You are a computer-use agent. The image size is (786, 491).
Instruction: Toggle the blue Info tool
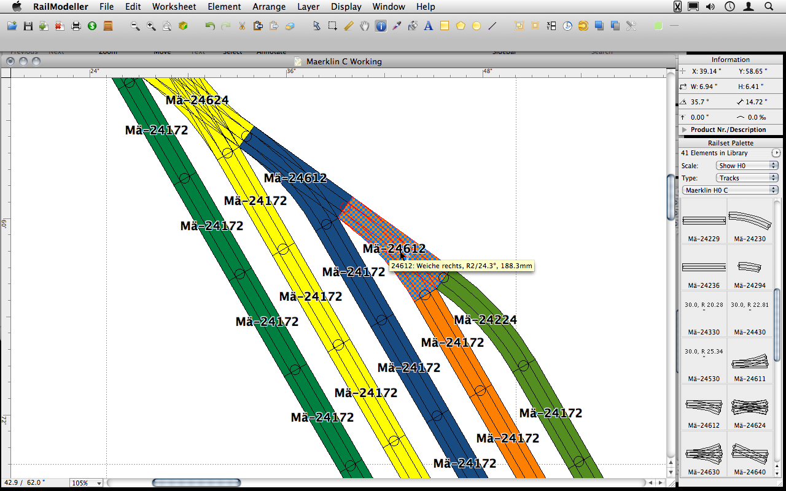pos(381,26)
